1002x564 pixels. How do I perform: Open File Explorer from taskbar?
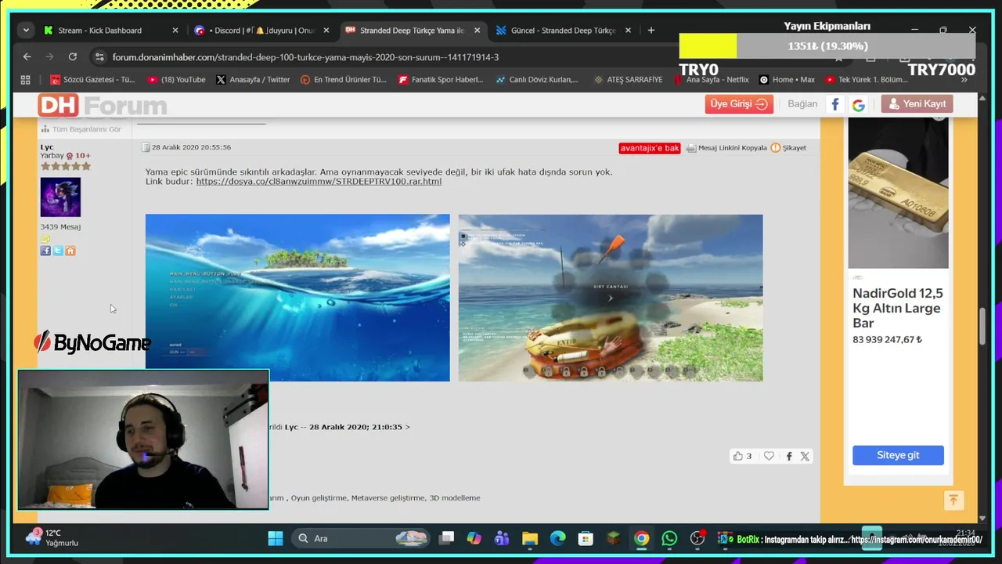click(x=530, y=538)
